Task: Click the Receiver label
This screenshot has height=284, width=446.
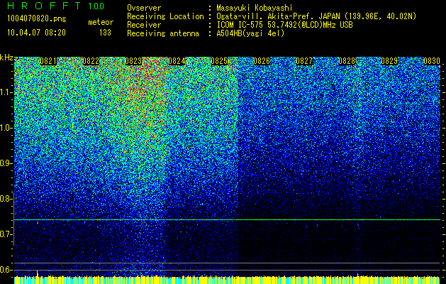Action: [x=144, y=25]
